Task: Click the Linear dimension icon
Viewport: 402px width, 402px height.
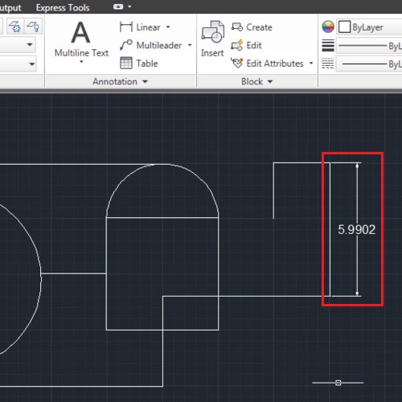Action: pyautogui.click(x=126, y=27)
